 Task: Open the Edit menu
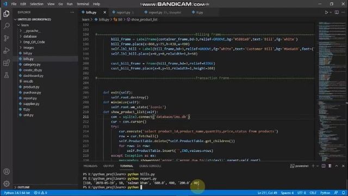[23, 4]
